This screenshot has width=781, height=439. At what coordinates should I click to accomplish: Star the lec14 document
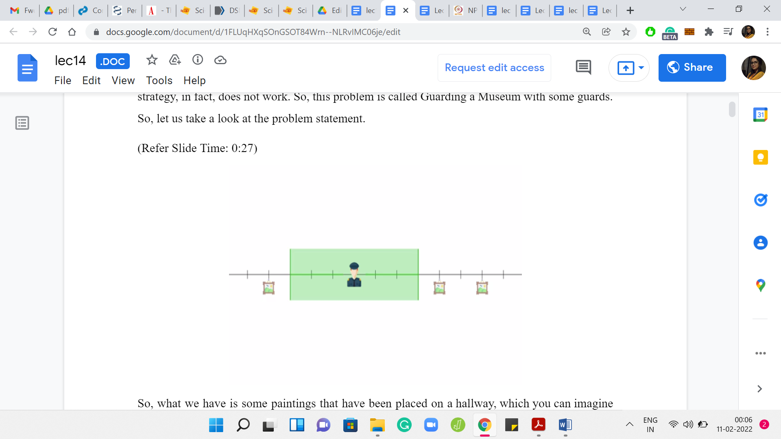click(152, 60)
